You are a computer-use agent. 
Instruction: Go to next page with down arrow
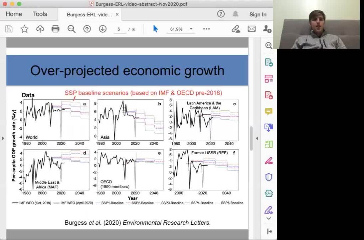[x=103, y=29]
